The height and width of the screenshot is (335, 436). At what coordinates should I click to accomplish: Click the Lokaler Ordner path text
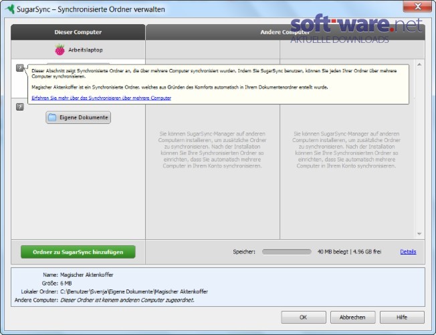134,291
